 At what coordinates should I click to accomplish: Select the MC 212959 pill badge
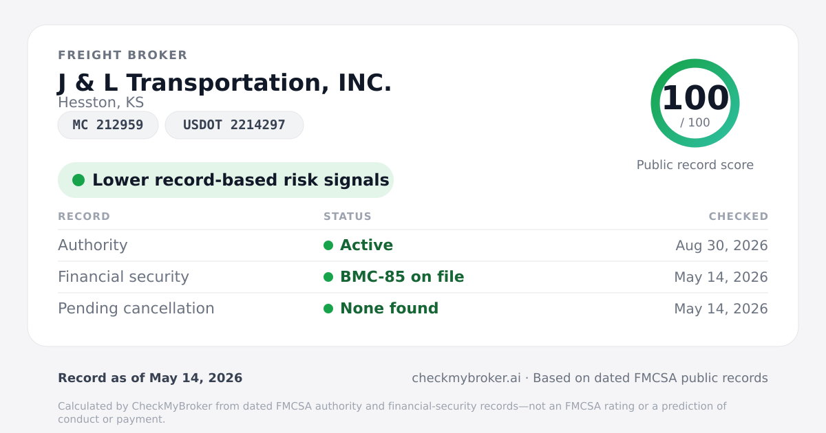click(x=108, y=125)
